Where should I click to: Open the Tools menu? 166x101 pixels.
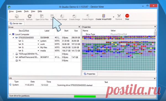(x=26, y=11)
